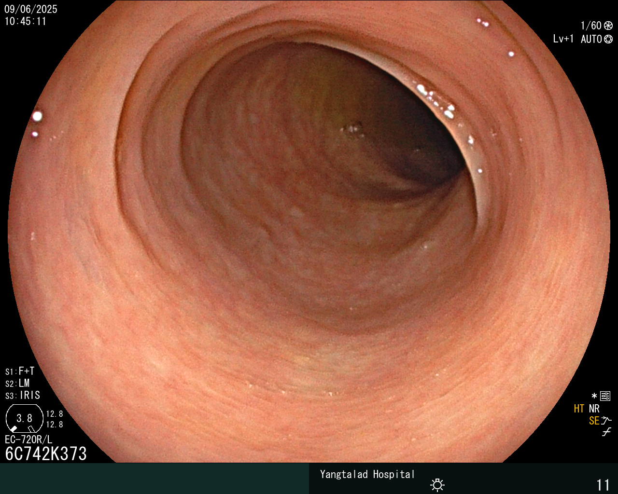Click the Lv+1 brightness level indicator

coord(563,39)
